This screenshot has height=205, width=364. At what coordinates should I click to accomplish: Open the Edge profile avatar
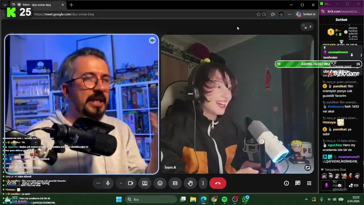pyautogui.click(x=281, y=14)
